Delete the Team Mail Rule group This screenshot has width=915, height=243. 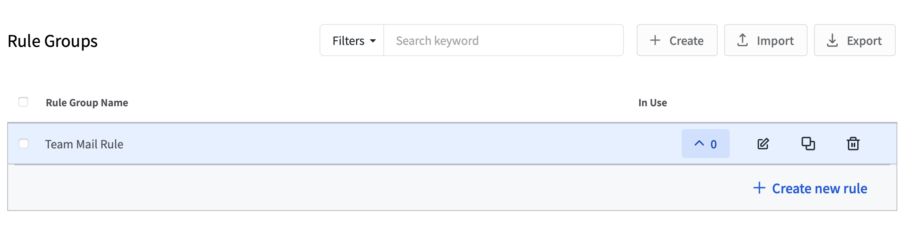(x=853, y=144)
